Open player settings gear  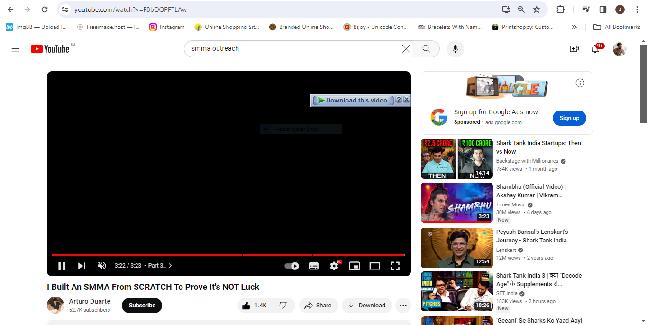click(x=335, y=266)
